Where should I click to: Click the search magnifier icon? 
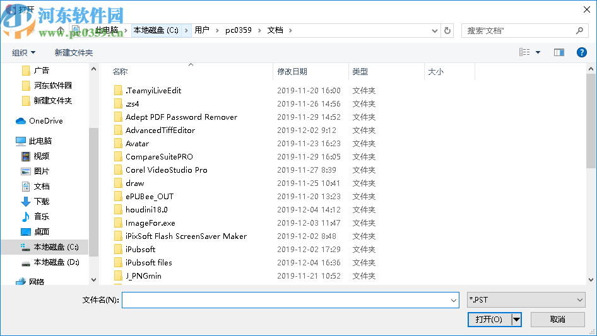click(579, 30)
